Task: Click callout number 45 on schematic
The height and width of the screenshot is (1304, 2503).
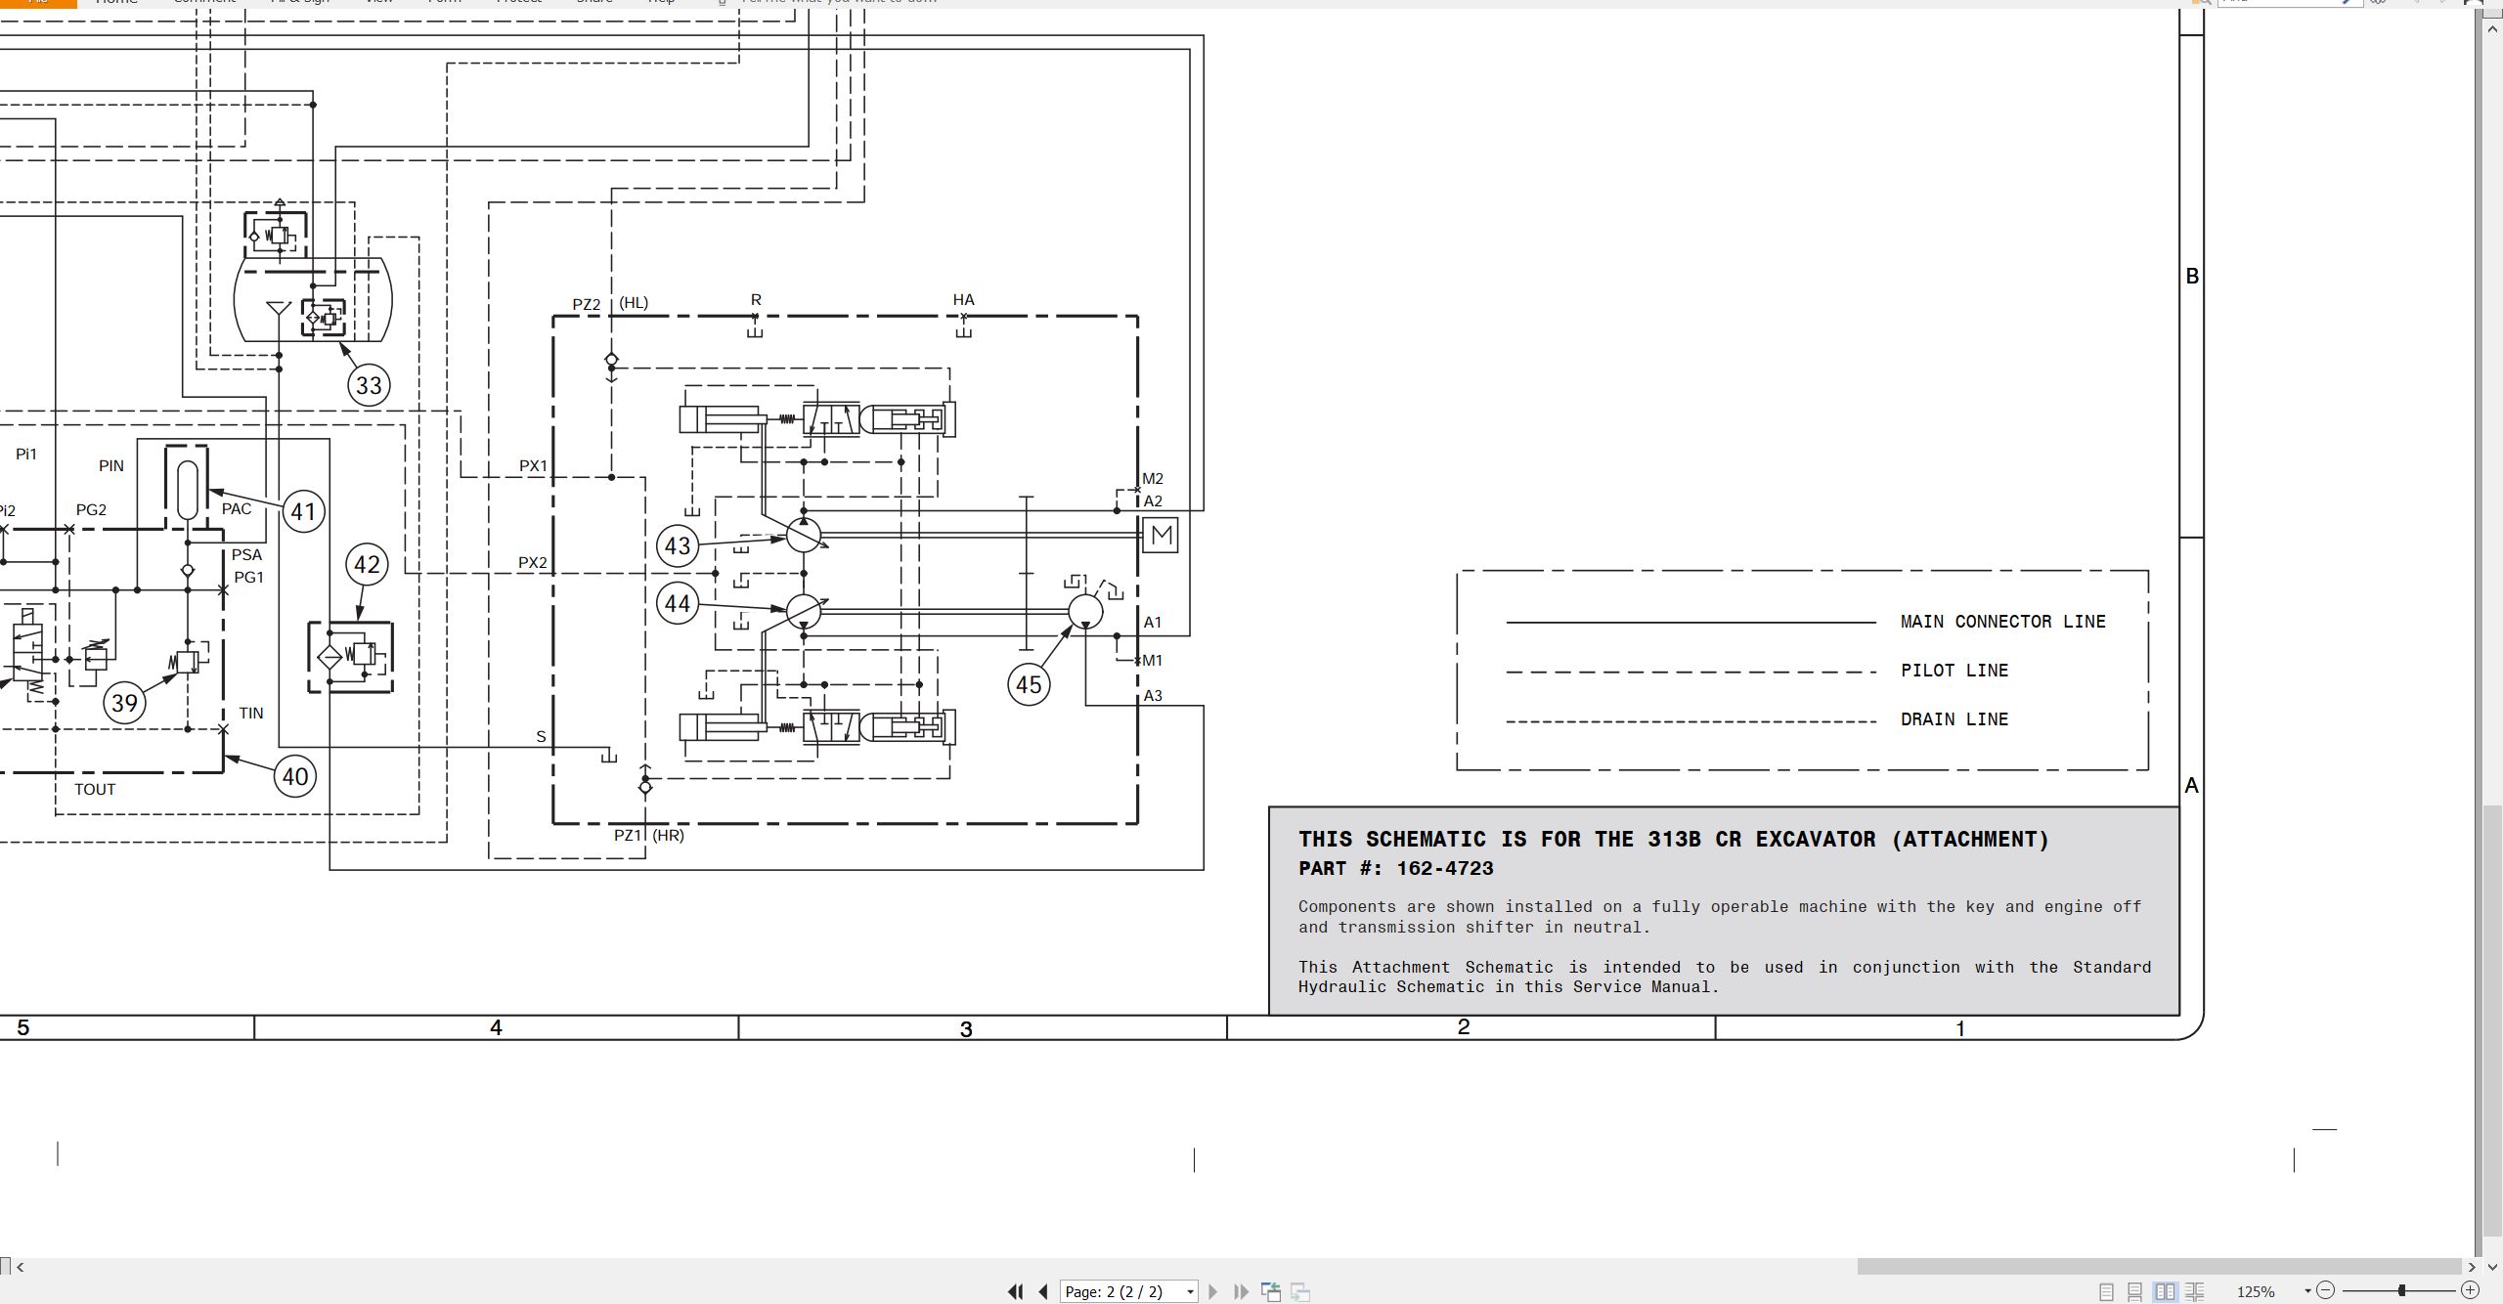Action: click(x=1029, y=684)
